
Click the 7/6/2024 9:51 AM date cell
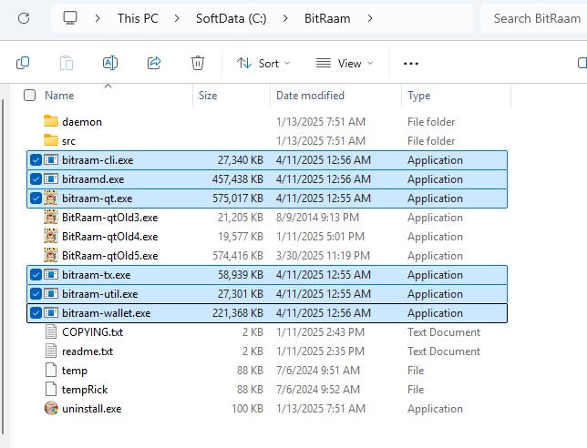(318, 371)
